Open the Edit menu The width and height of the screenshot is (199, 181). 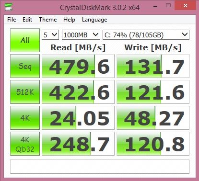[x=27, y=20]
